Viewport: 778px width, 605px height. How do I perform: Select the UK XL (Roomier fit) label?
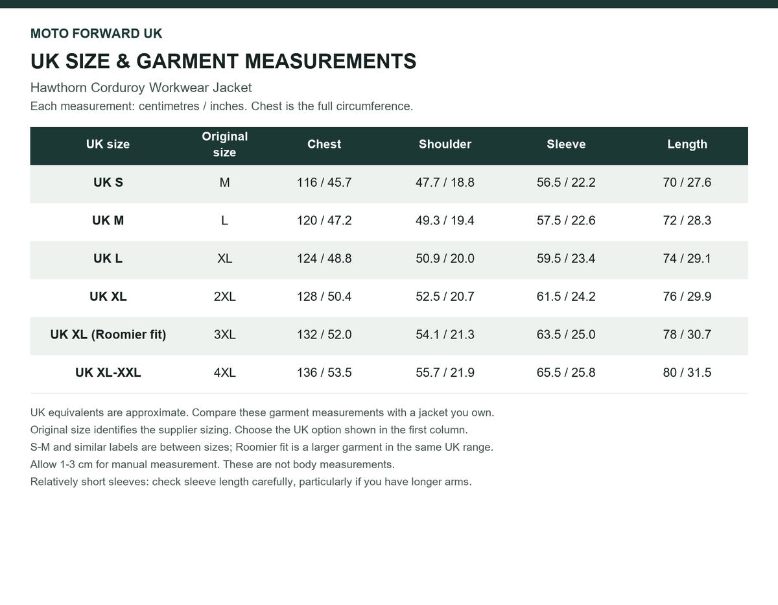(x=108, y=335)
